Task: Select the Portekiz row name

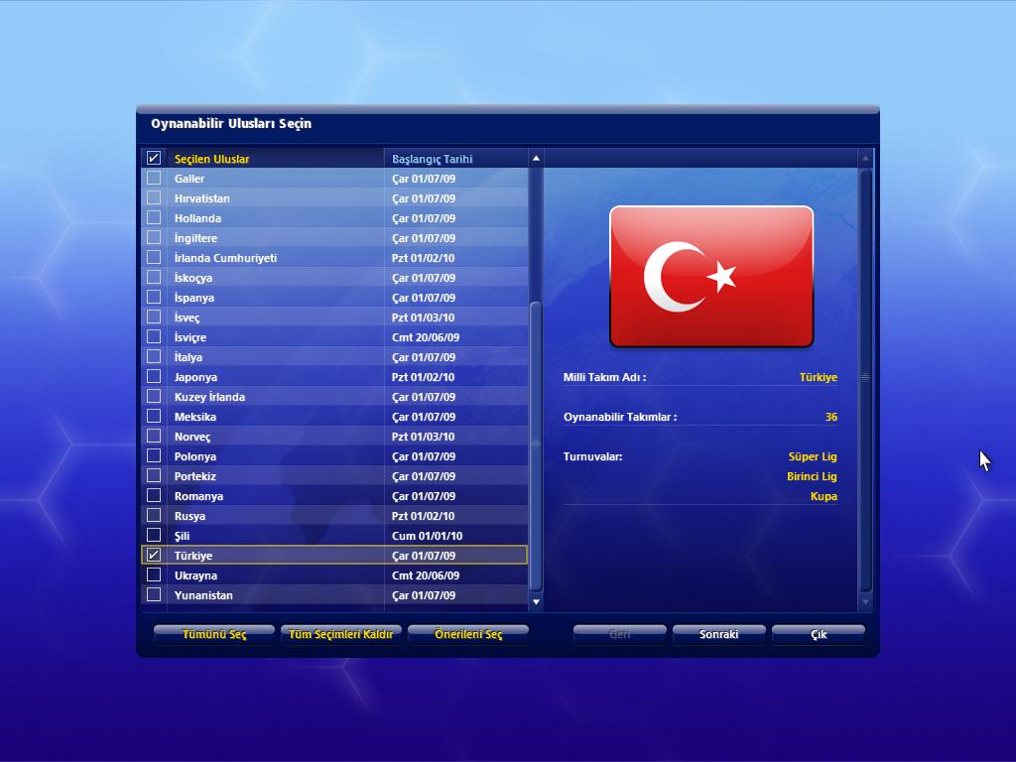Action: pos(195,476)
